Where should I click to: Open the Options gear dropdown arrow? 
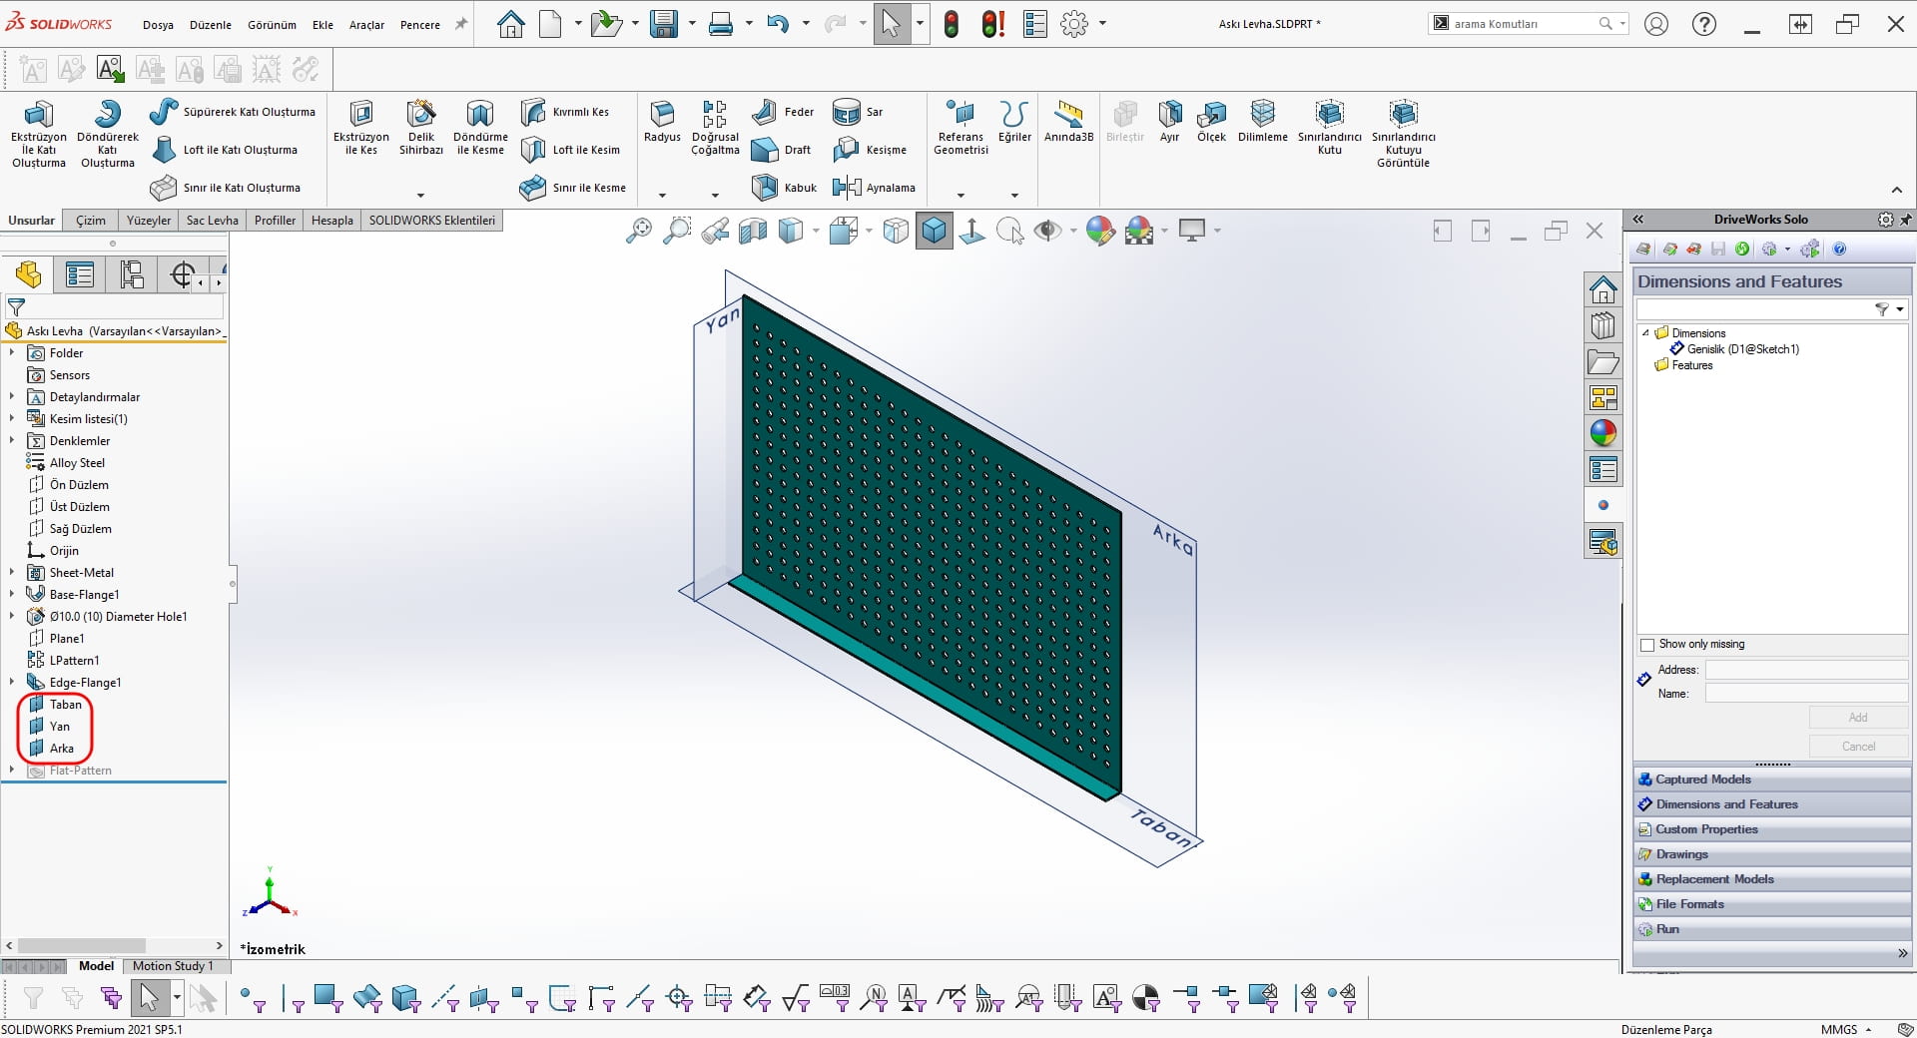(1102, 24)
